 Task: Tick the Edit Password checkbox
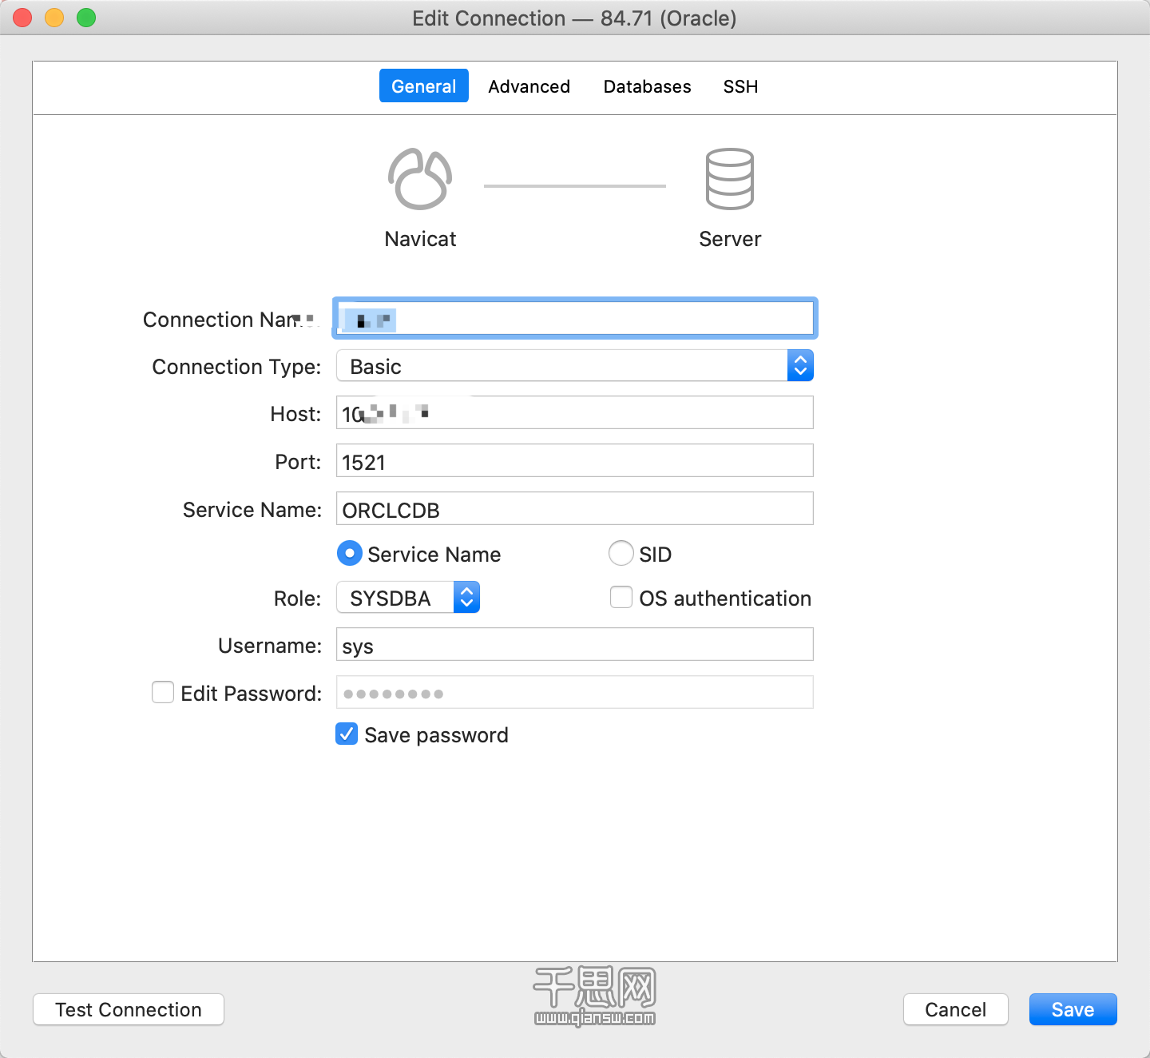(x=163, y=692)
